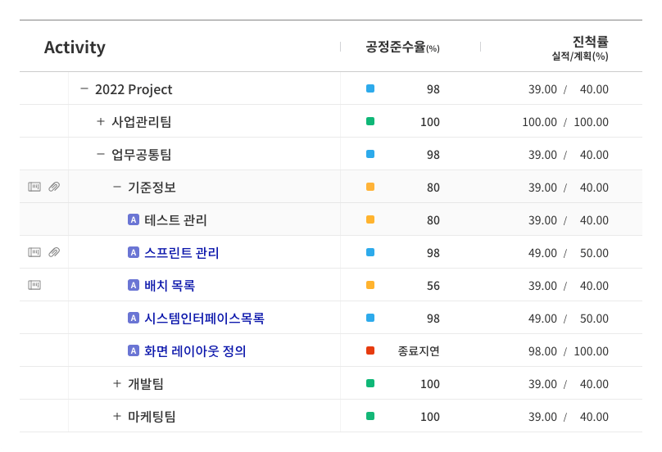Open the 화면 레이아웃 정의 activity link

pyautogui.click(x=195, y=351)
